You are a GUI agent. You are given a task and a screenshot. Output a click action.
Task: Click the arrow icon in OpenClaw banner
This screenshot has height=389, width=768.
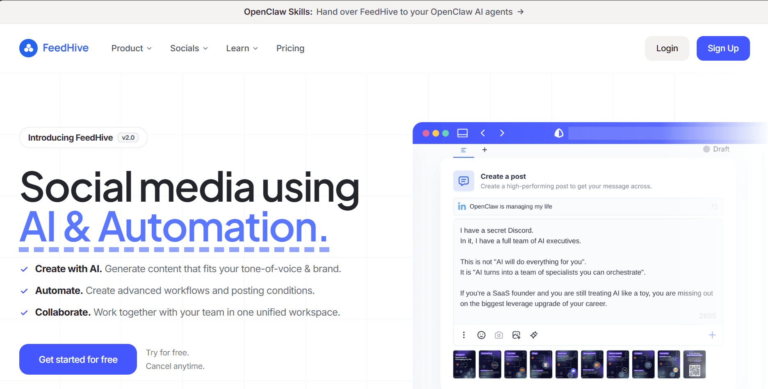coord(520,12)
